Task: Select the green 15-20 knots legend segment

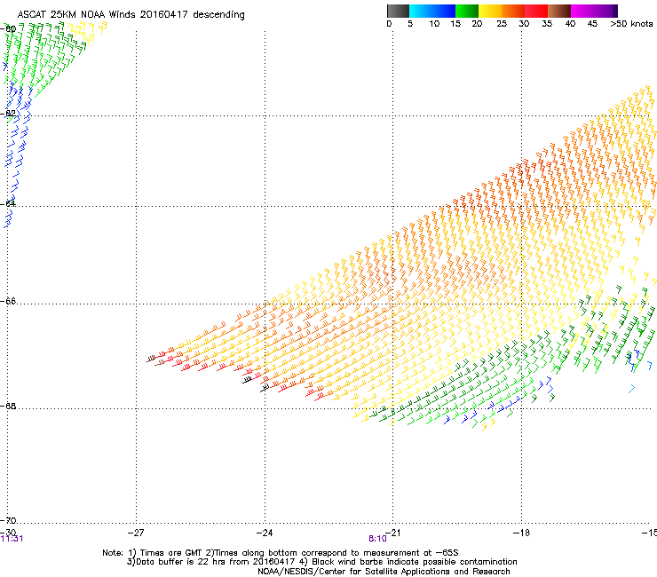Action: (467, 11)
